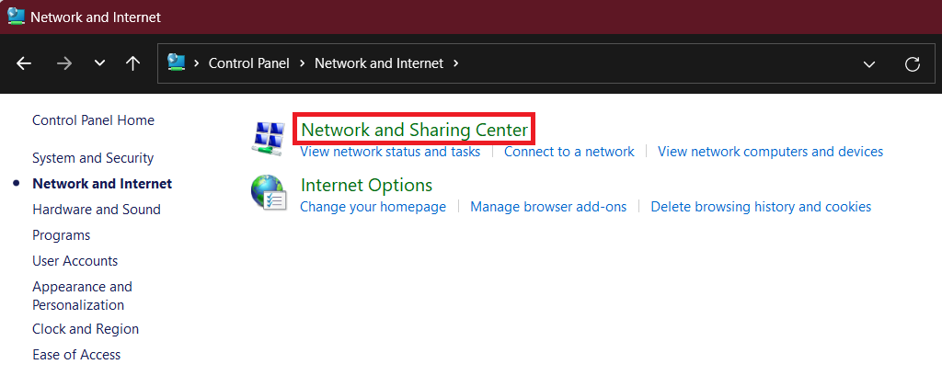Open Network and Sharing Center heading

coord(415,130)
